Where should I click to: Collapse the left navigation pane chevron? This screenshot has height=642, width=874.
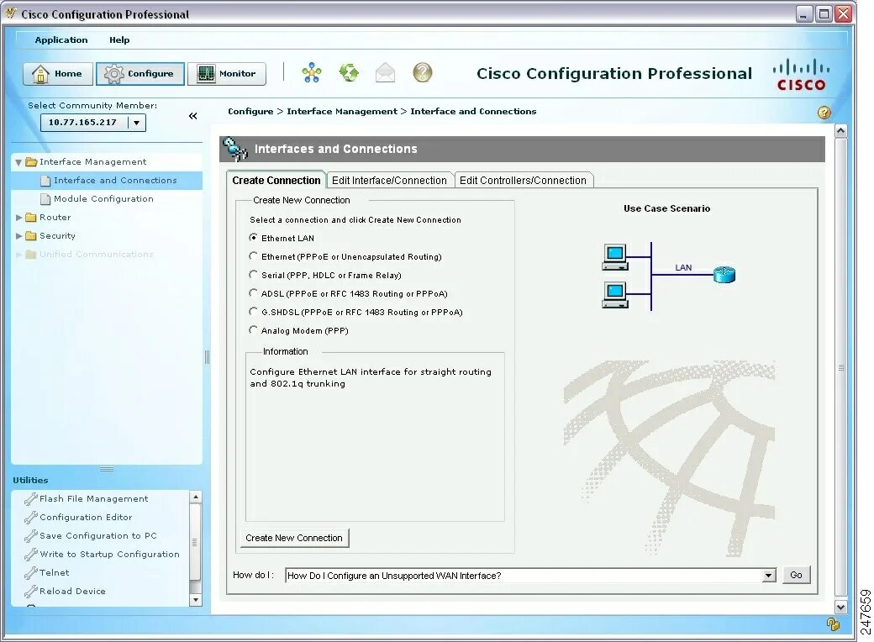click(192, 116)
